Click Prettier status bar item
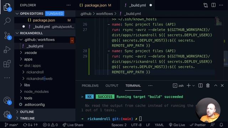Image resolution: width=228 pixels, height=128 pixels. coord(198,125)
